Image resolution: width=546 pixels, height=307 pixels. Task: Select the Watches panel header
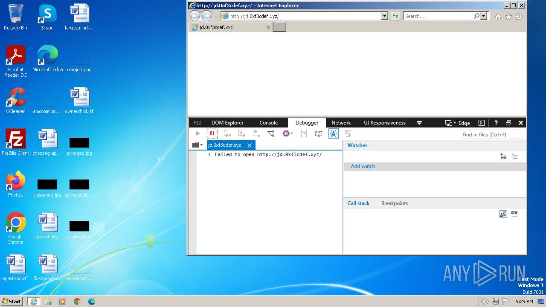pyautogui.click(x=357, y=145)
